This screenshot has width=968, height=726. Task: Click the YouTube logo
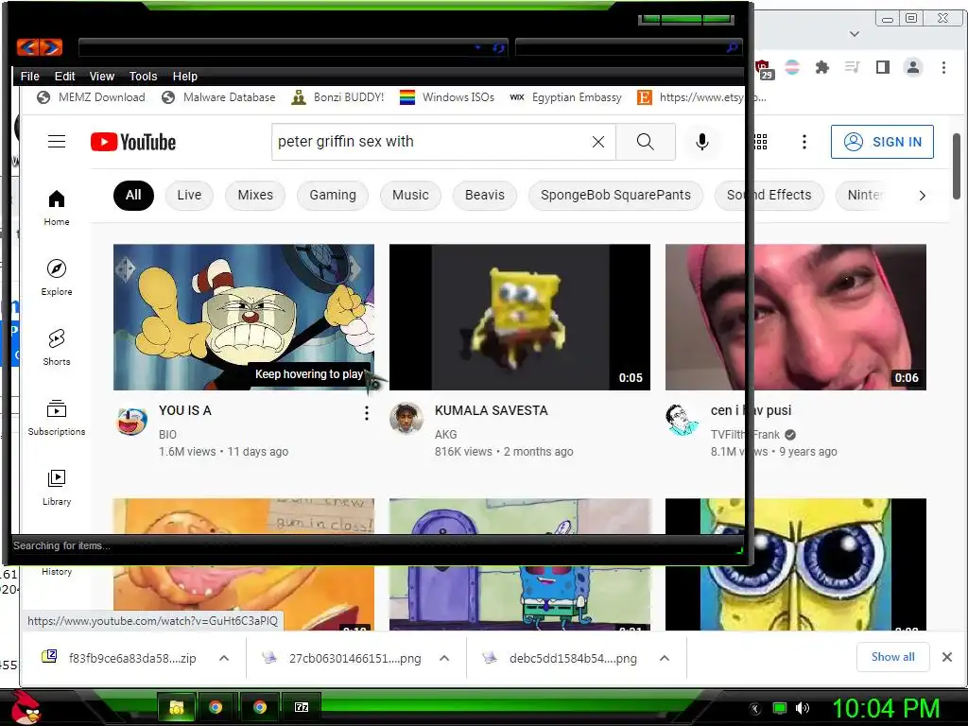point(133,142)
